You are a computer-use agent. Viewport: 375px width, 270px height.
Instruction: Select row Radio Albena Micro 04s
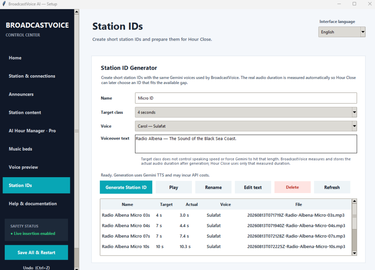click(226, 226)
